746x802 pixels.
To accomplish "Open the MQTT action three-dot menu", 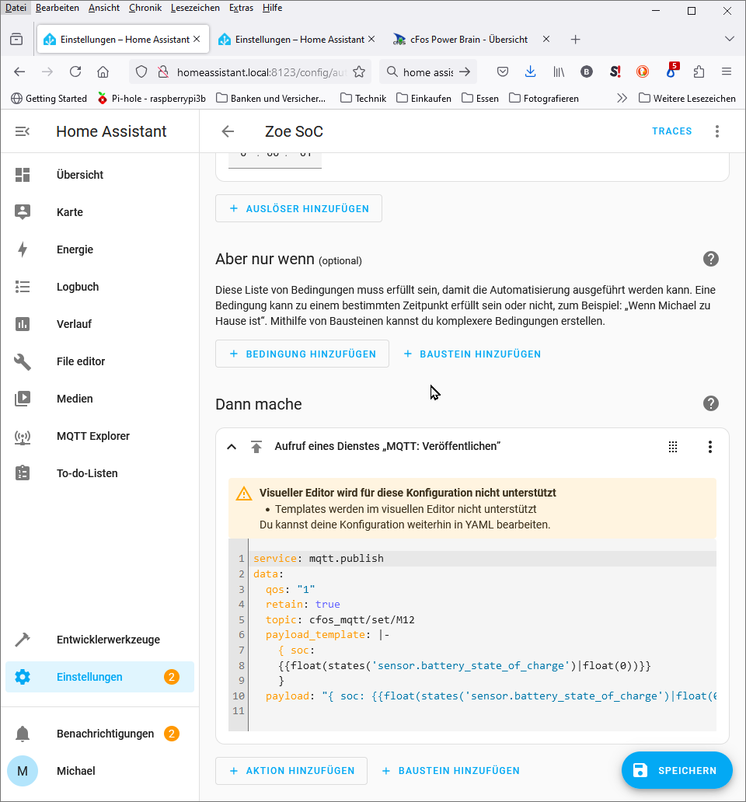I will (x=709, y=447).
